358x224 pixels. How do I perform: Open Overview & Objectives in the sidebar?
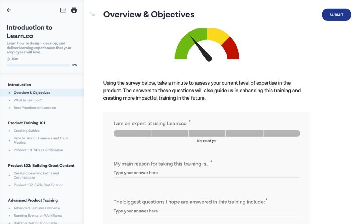(42, 93)
